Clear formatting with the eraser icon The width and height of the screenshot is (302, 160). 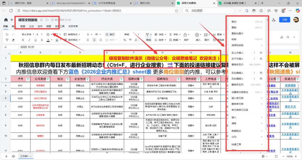pos(13,40)
